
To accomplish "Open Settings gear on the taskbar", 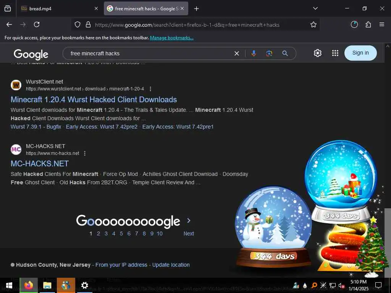I will coord(84,285).
